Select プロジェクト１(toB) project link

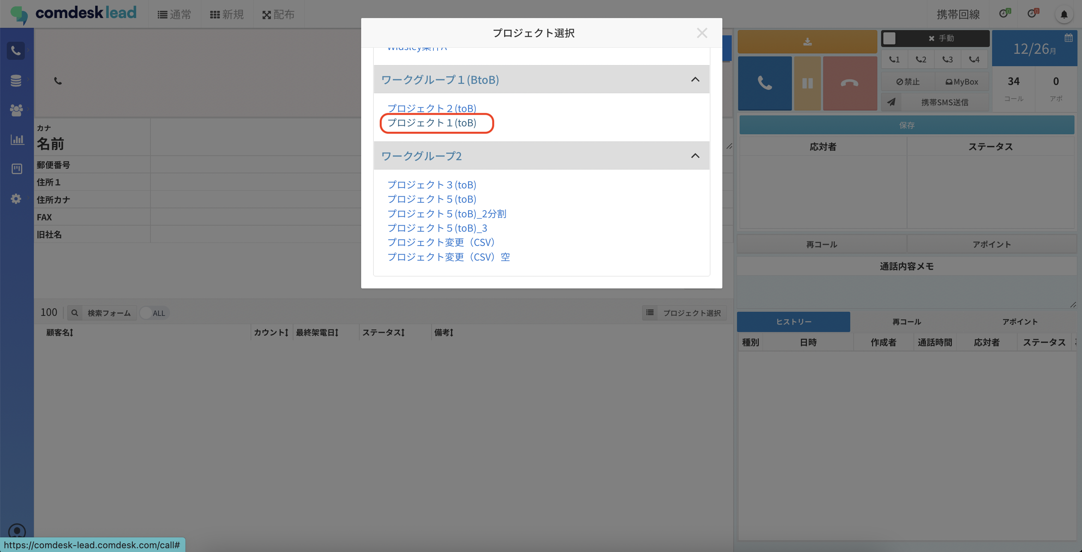click(432, 123)
